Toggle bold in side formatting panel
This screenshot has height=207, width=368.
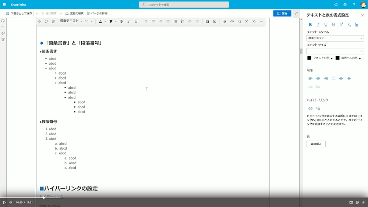(x=310, y=25)
